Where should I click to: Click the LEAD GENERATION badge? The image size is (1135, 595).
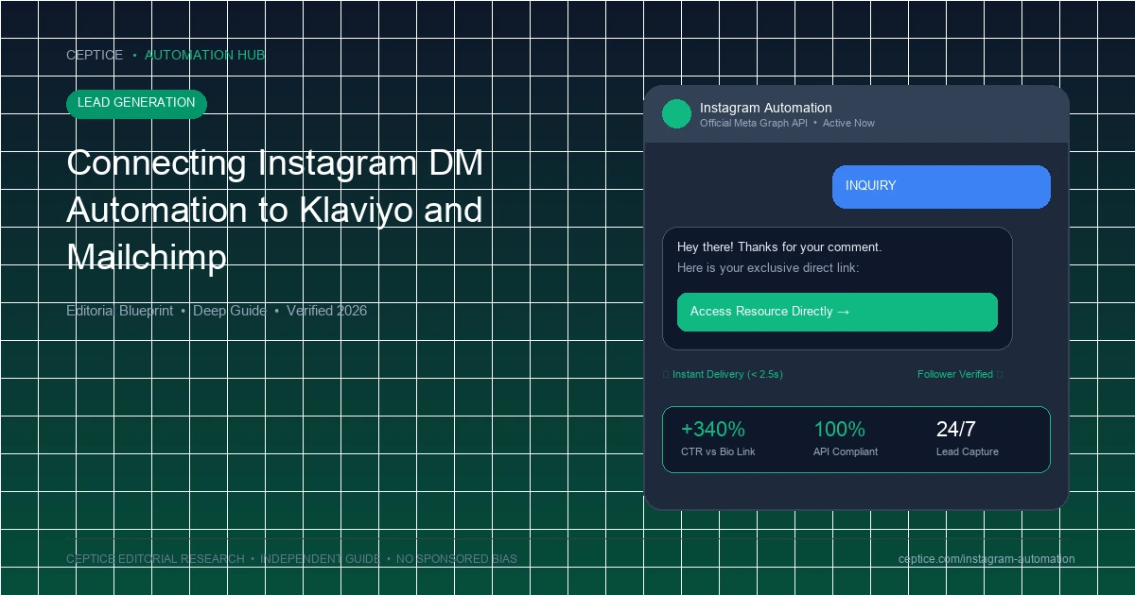point(136,103)
